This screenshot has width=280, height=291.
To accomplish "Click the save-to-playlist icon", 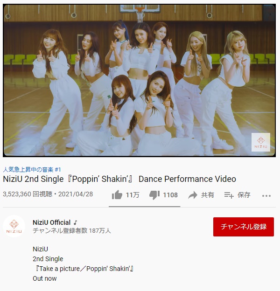I will coord(229,195).
